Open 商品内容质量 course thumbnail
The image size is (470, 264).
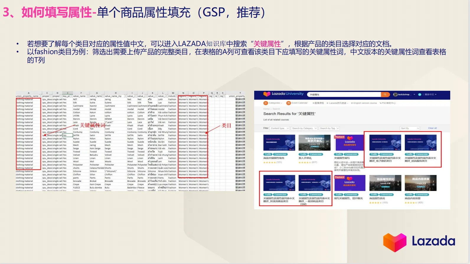coord(420,183)
